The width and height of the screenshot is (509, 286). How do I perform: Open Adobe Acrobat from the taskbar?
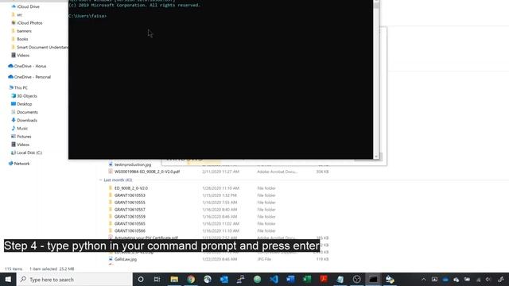324,279
